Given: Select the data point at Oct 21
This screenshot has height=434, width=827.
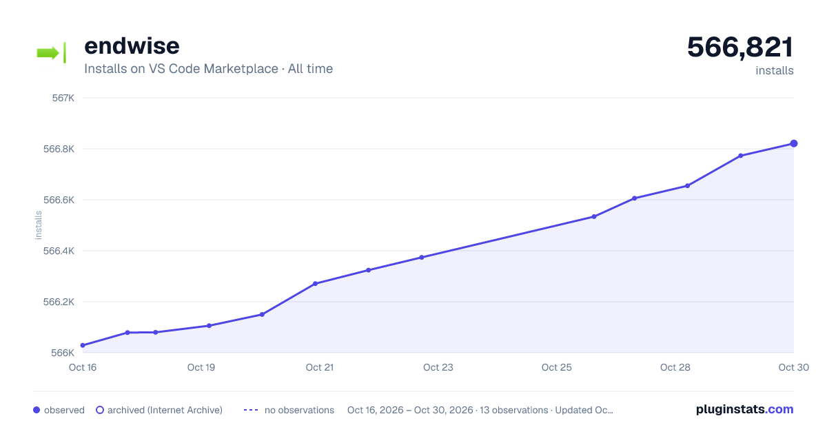Looking at the screenshot, I should point(315,283).
